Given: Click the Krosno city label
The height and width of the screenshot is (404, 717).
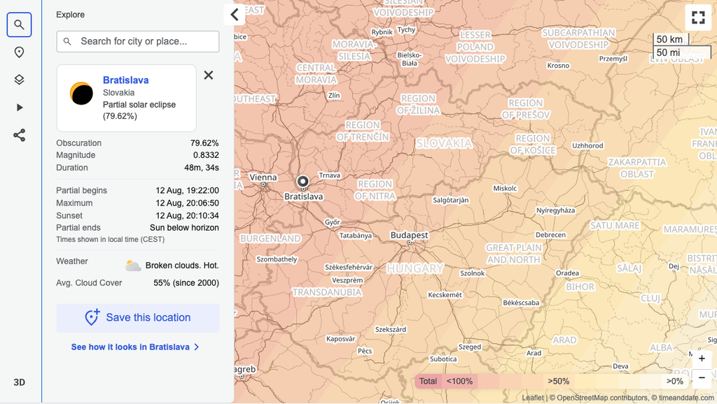Looking at the screenshot, I should 558,65.
